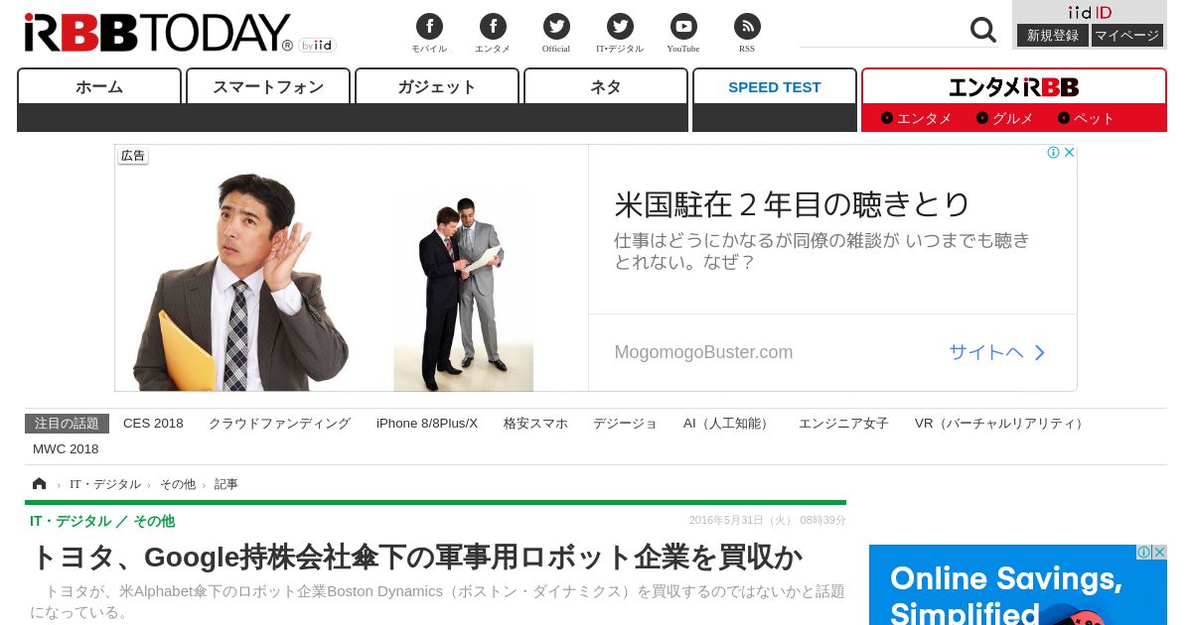Open the 格安スマホ topic
This screenshot has height=625, width=1192.
[x=535, y=423]
